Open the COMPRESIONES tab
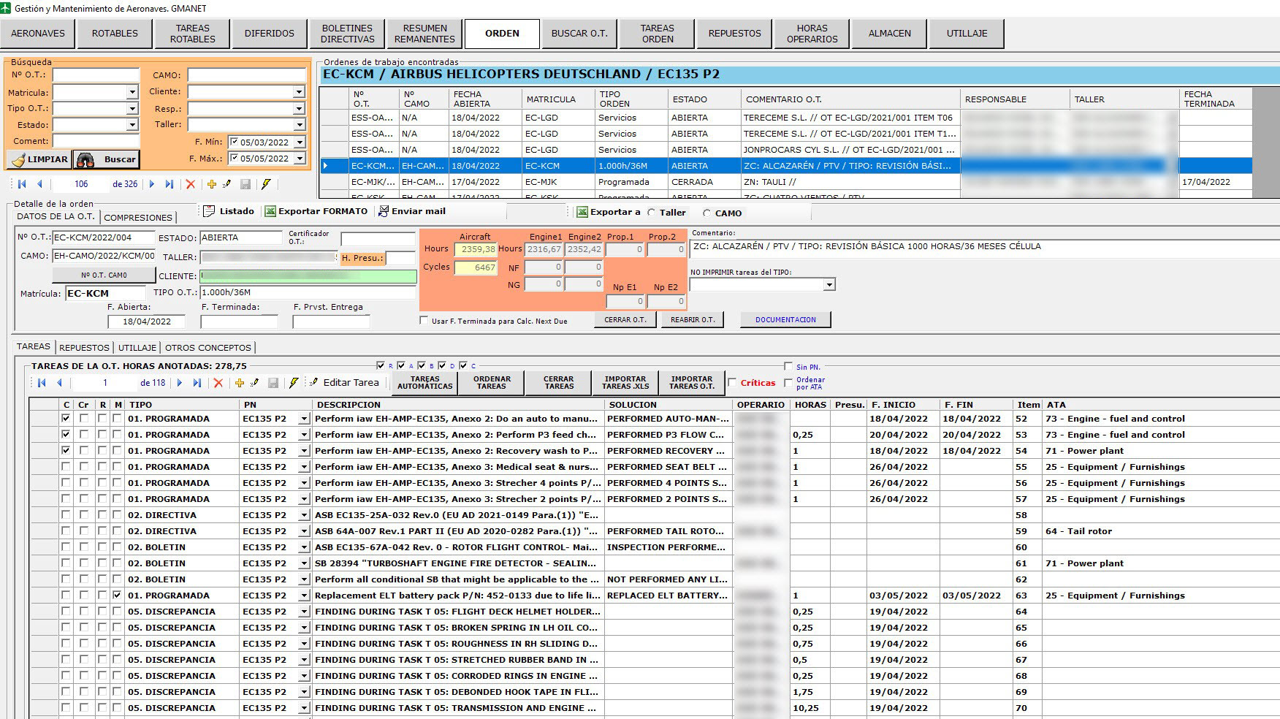 point(138,218)
